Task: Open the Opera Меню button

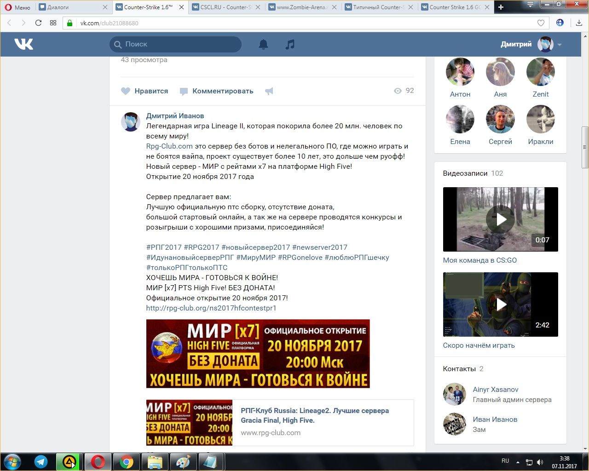Action: [x=17, y=7]
